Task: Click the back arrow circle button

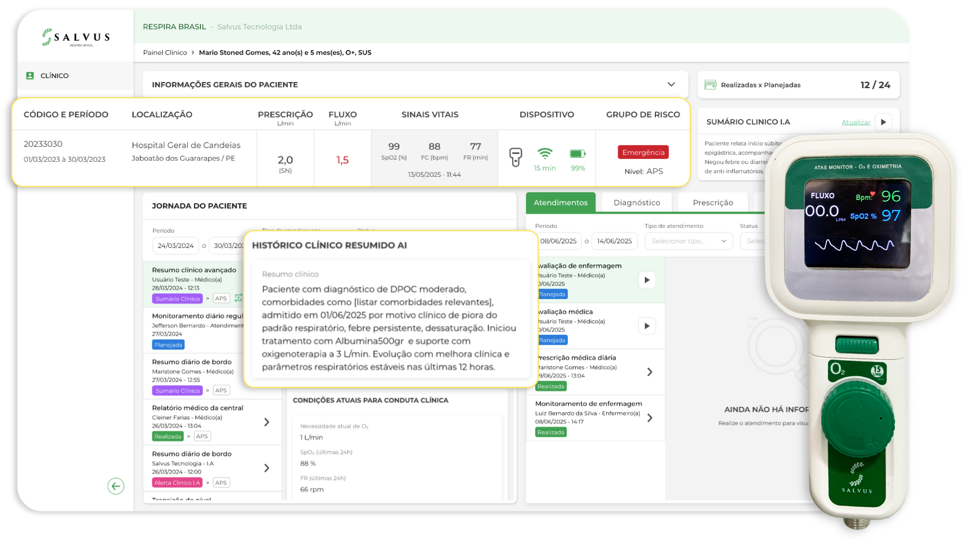Action: [116, 486]
